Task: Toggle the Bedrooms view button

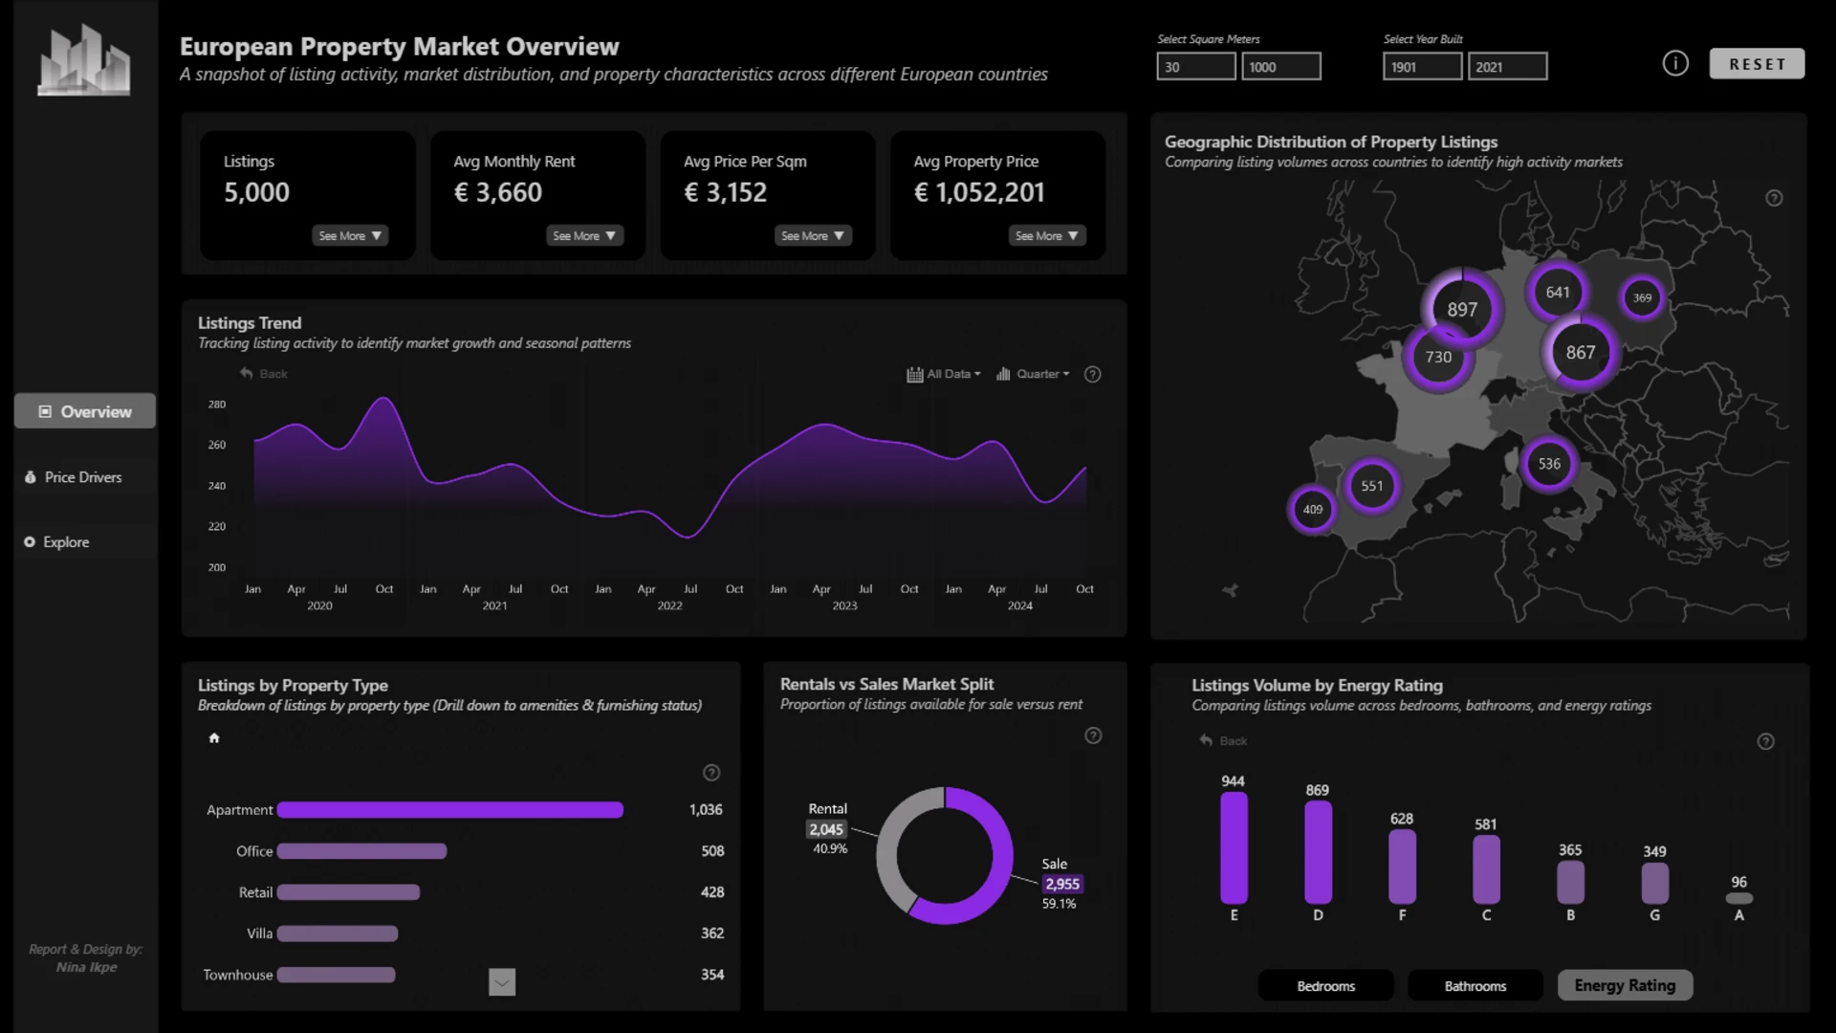Action: 1325,985
